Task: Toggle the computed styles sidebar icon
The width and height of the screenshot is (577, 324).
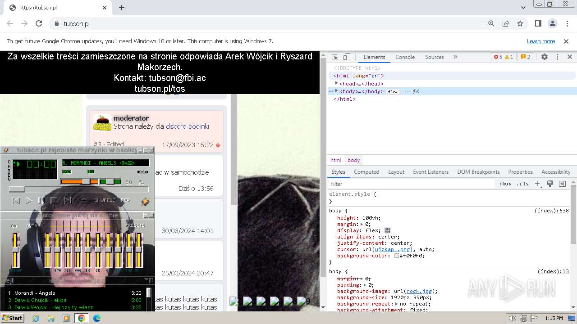Action: pos(562,184)
